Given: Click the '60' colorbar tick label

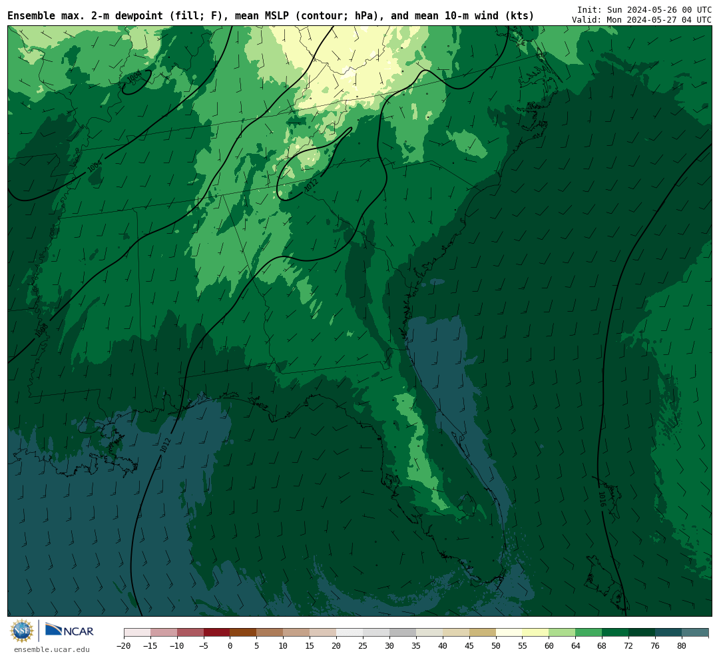Looking at the screenshot, I should point(549,646).
